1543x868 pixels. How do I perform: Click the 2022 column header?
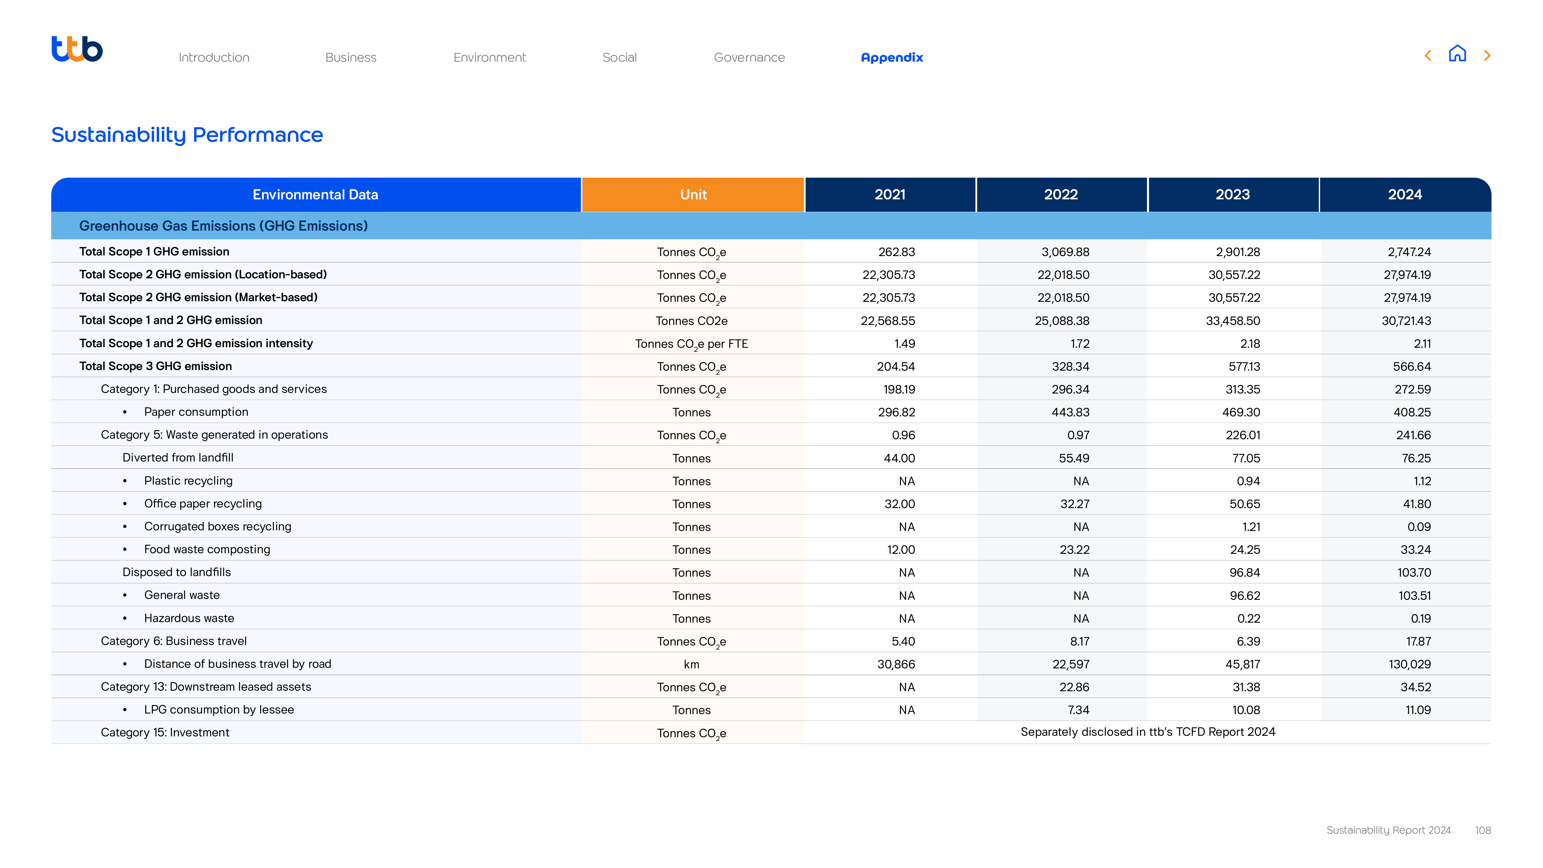point(1061,195)
